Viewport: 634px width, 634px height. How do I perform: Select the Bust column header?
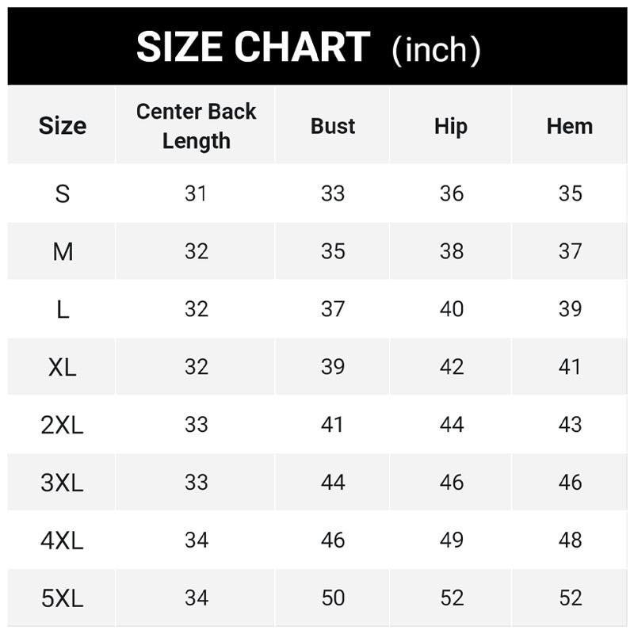click(x=333, y=126)
